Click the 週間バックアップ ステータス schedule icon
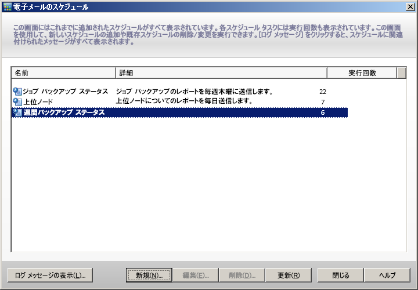The image size is (418, 290). (17, 113)
